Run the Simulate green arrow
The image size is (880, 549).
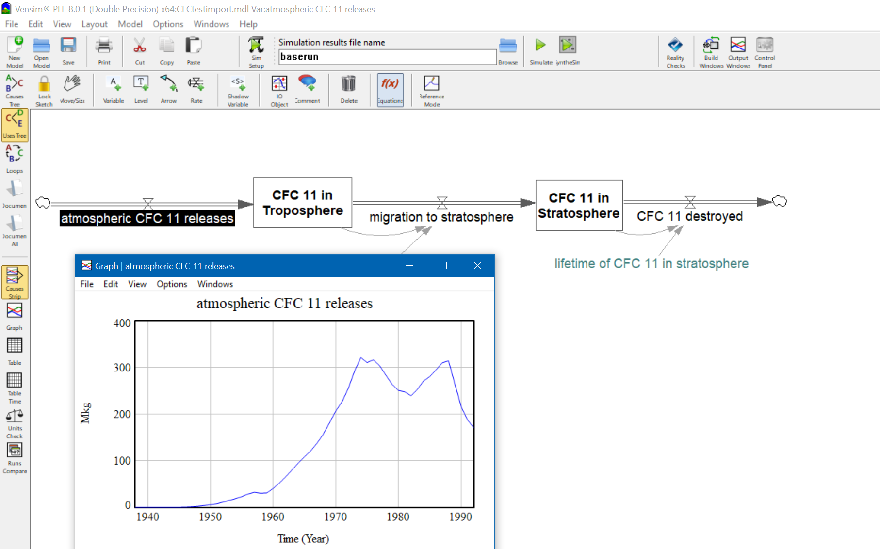click(541, 51)
